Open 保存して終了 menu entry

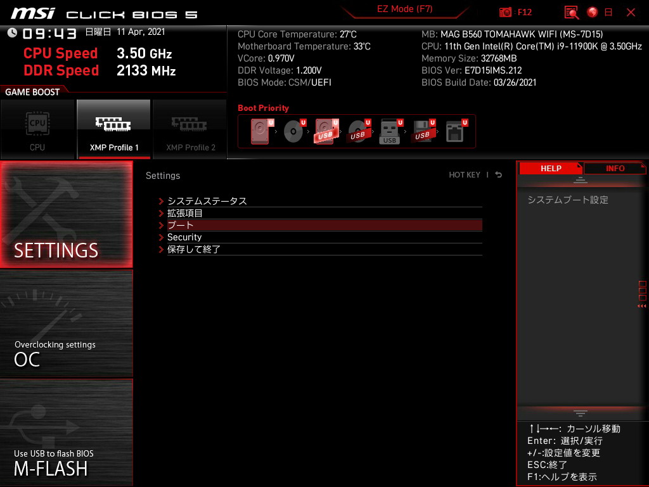click(x=324, y=249)
